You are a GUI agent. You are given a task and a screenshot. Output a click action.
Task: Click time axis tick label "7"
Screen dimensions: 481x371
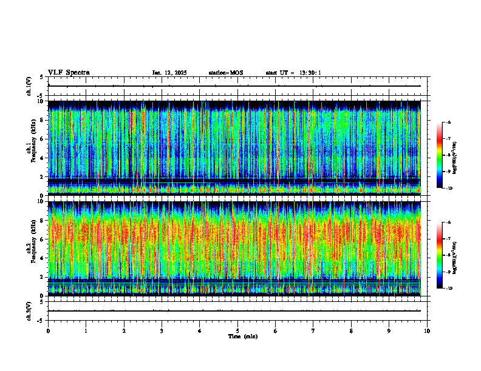click(313, 331)
